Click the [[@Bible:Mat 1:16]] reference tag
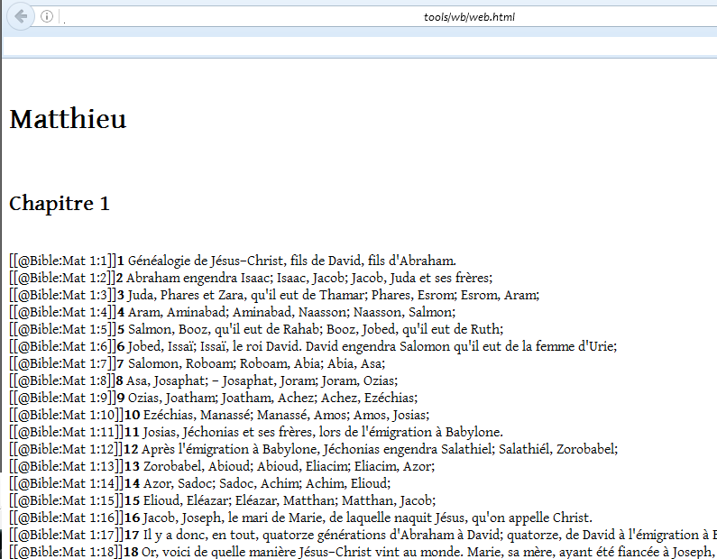This screenshot has width=717, height=559. [66, 518]
